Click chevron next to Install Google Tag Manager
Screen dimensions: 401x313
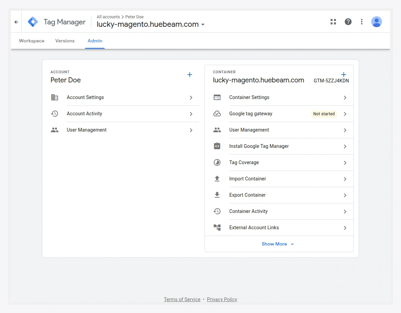pyautogui.click(x=345, y=146)
